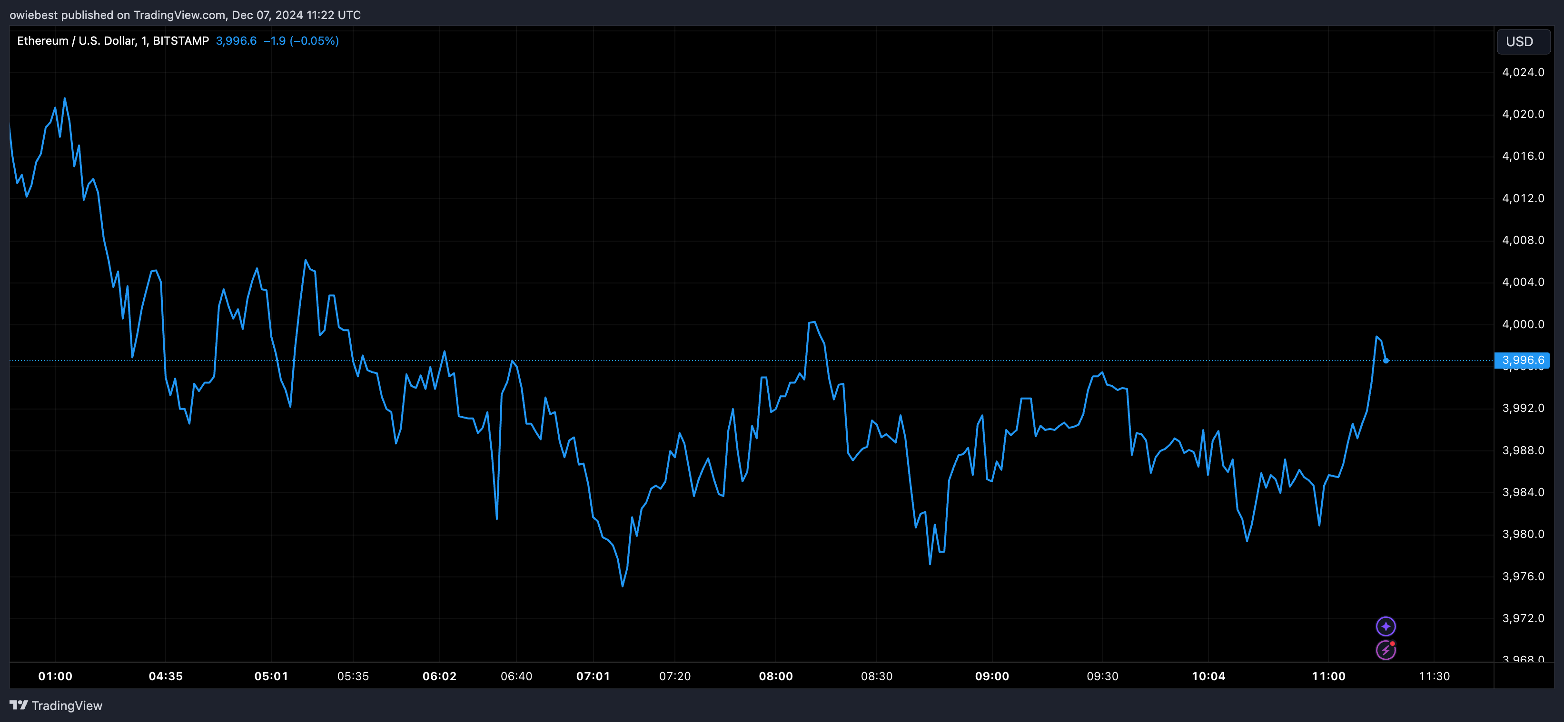
Task: Click the 4,016.0 price axis value
Action: (x=1524, y=156)
